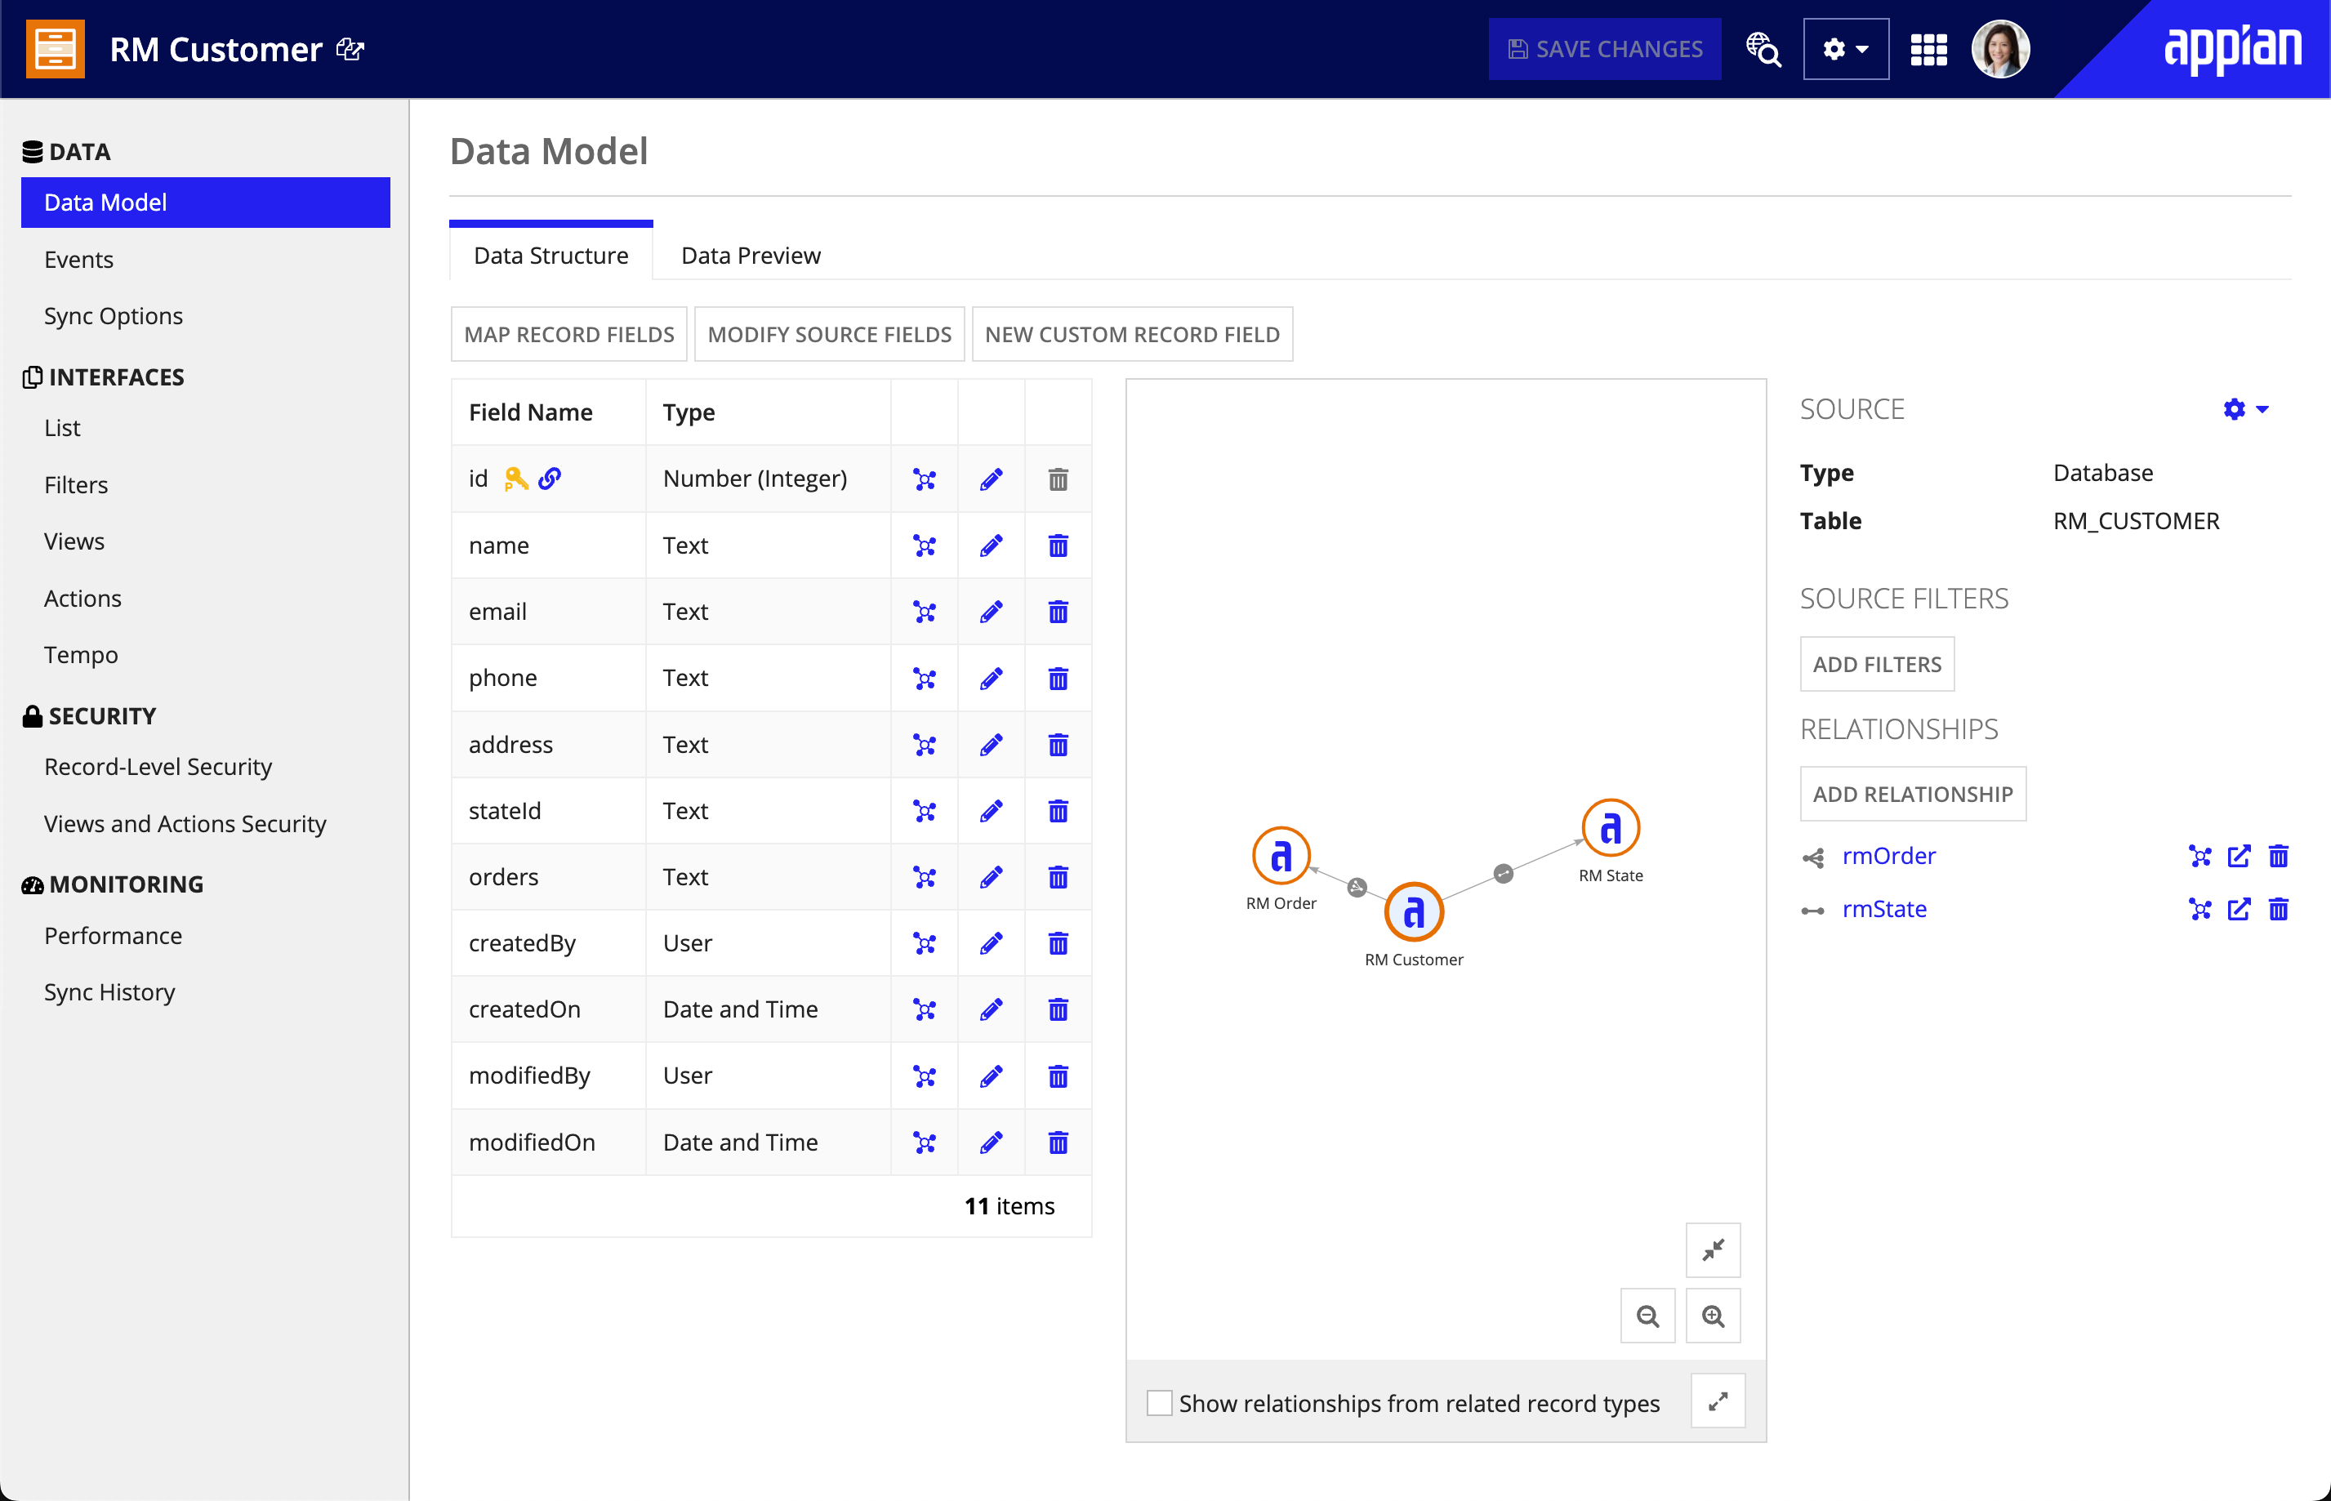
Task: Click MODIFY SOURCE FIELDS button
Action: [x=829, y=334]
